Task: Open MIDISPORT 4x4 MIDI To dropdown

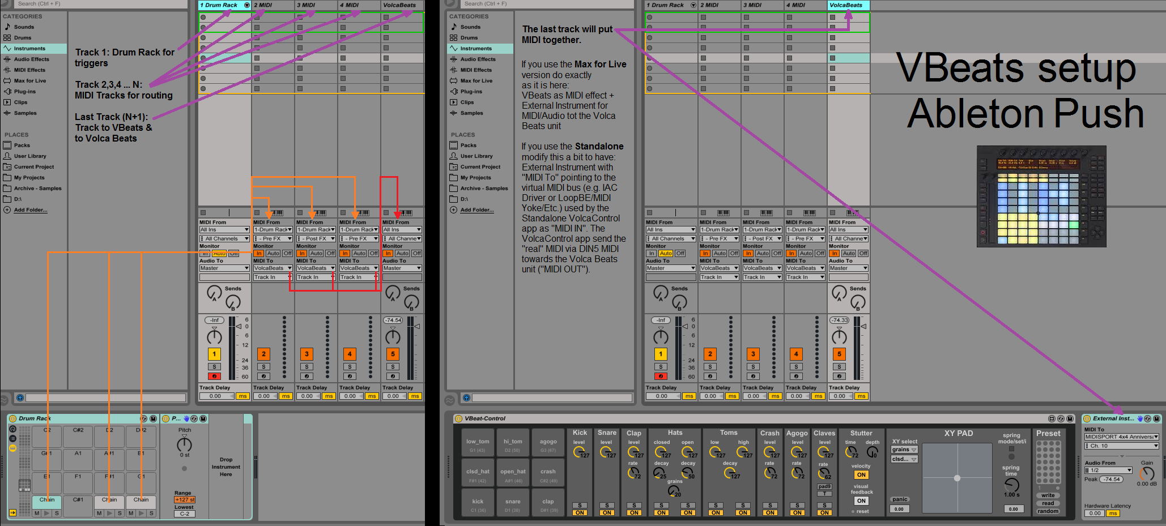Action: click(x=1121, y=437)
